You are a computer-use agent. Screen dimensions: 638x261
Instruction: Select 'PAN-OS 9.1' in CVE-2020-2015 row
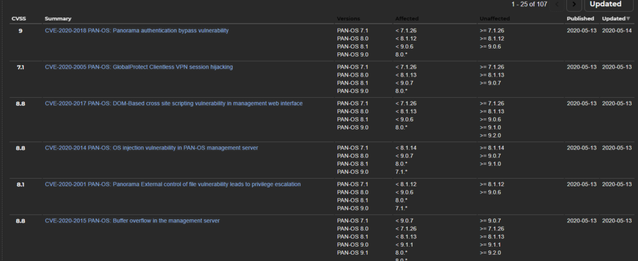(353, 253)
